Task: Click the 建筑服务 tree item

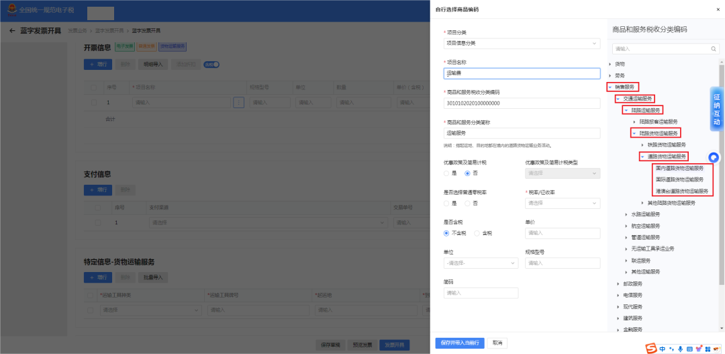Action: tap(632, 318)
